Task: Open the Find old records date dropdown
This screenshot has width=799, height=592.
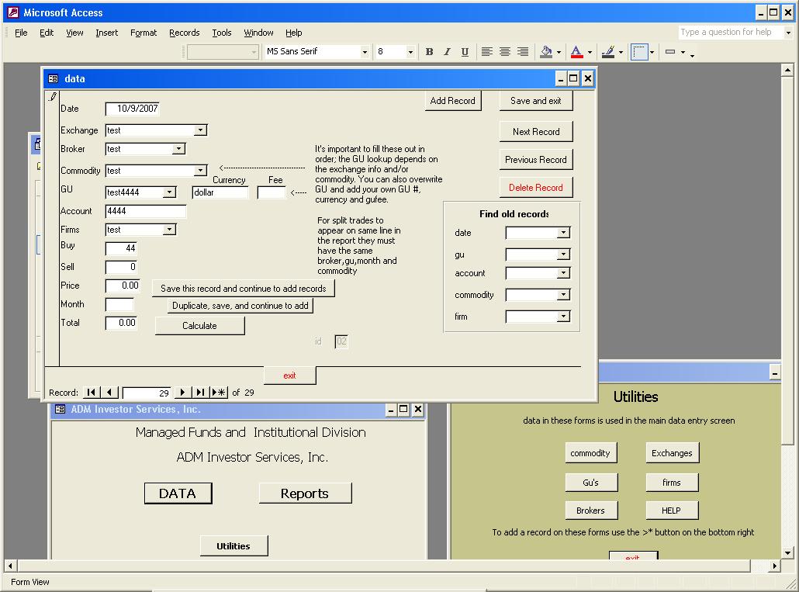Action: [x=563, y=233]
